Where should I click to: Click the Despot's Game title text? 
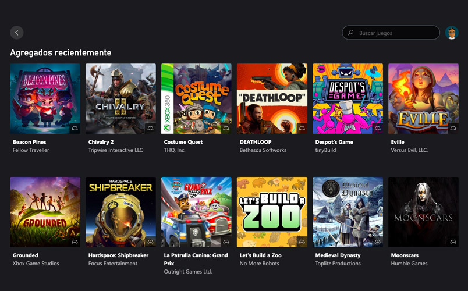[x=334, y=142]
